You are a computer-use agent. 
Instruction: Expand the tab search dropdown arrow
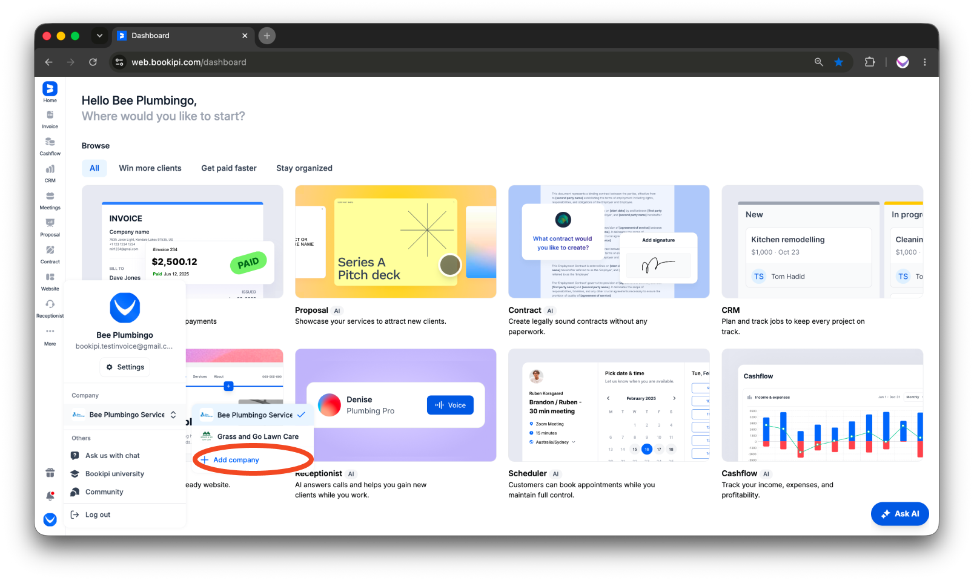(100, 36)
